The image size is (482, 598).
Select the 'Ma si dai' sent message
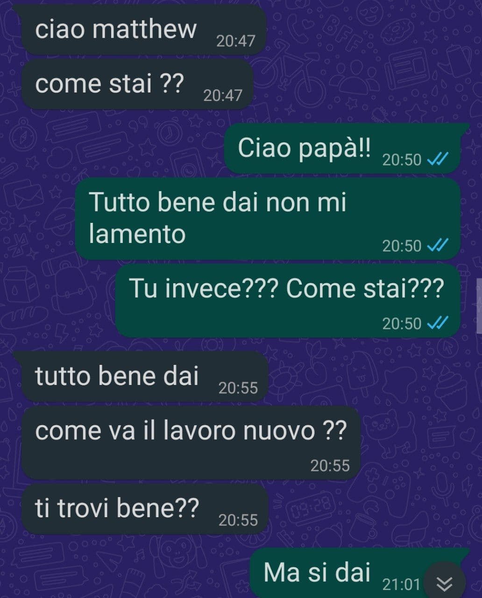pos(360,573)
